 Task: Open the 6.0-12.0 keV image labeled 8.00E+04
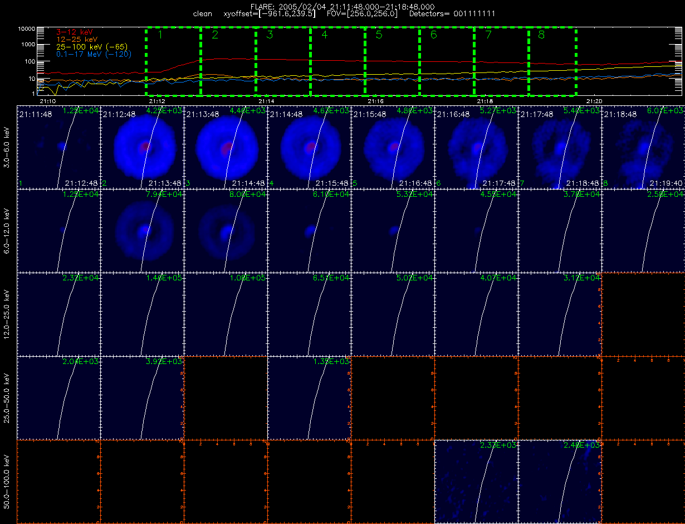(x=226, y=230)
